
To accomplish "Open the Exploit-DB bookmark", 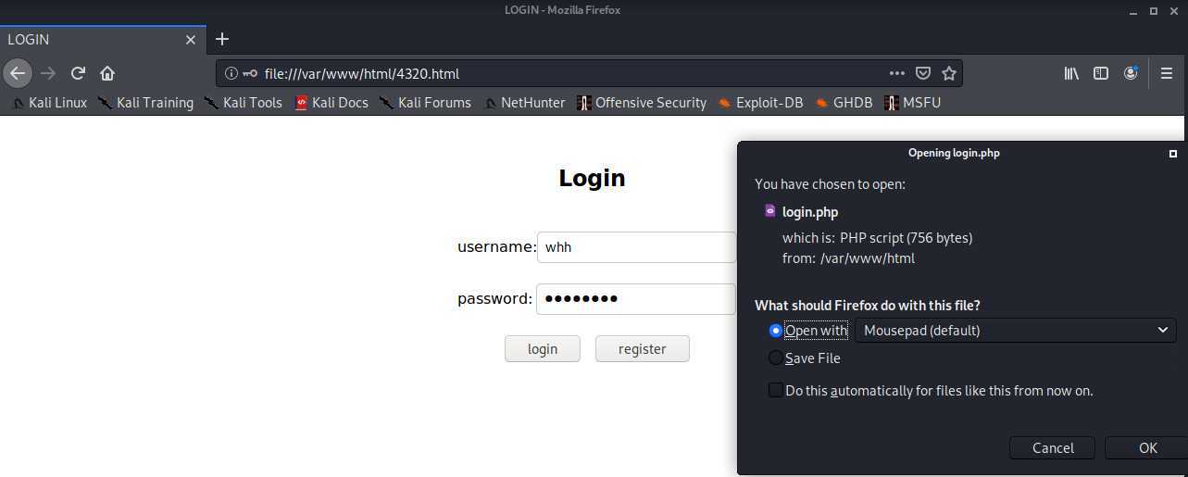I will point(760,103).
